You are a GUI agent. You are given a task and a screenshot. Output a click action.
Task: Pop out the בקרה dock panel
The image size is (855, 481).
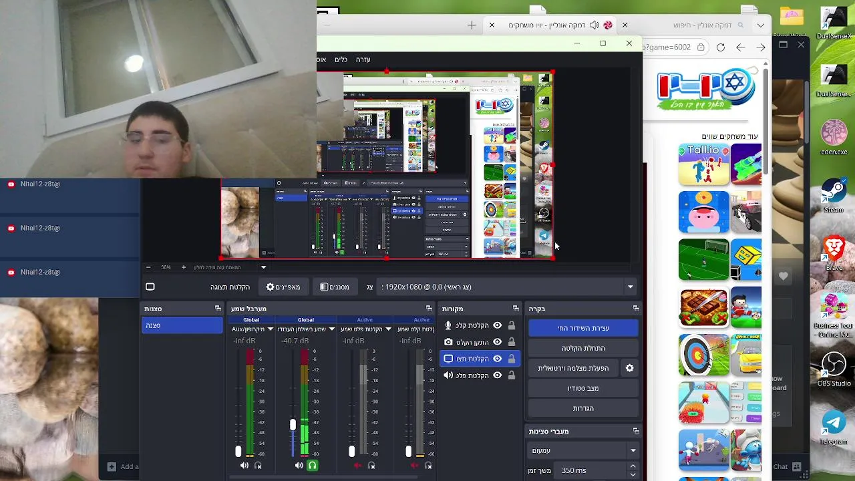pyautogui.click(x=636, y=309)
